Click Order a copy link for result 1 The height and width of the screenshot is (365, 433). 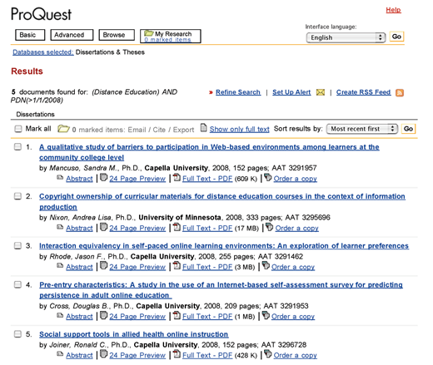click(x=295, y=179)
